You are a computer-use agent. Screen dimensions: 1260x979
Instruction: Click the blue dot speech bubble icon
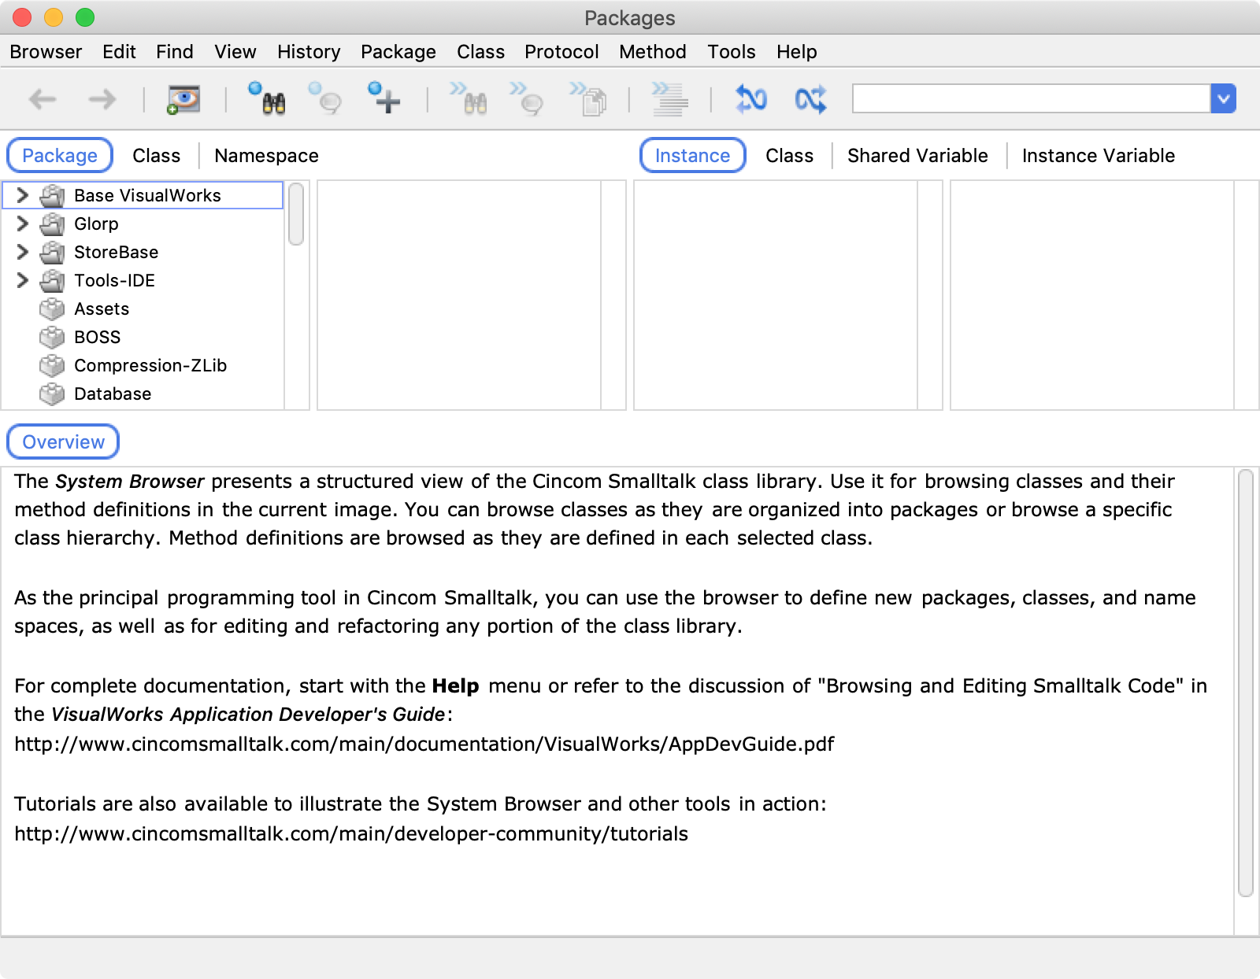point(325,99)
